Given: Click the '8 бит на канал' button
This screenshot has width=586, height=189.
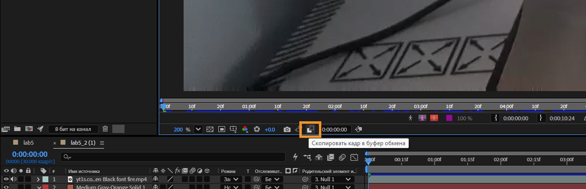Looking at the screenshot, I should (x=73, y=129).
